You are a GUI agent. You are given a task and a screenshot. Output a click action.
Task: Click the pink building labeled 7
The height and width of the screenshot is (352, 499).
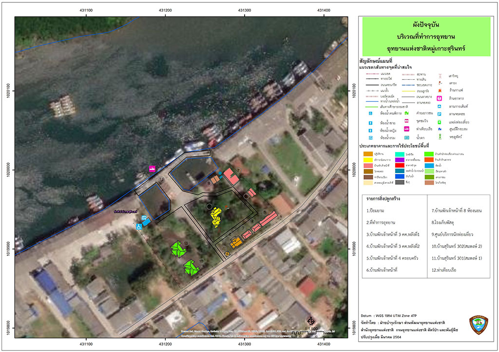coord(231,176)
